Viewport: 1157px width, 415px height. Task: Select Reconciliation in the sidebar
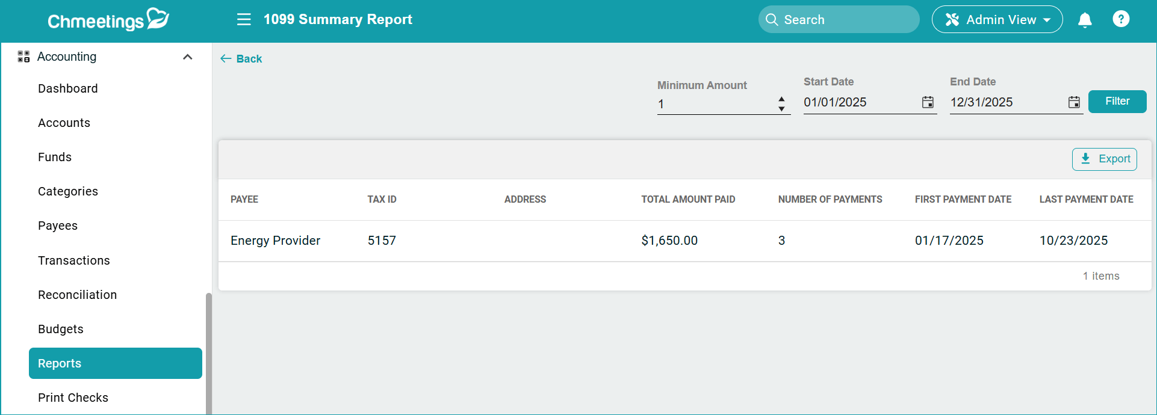78,295
